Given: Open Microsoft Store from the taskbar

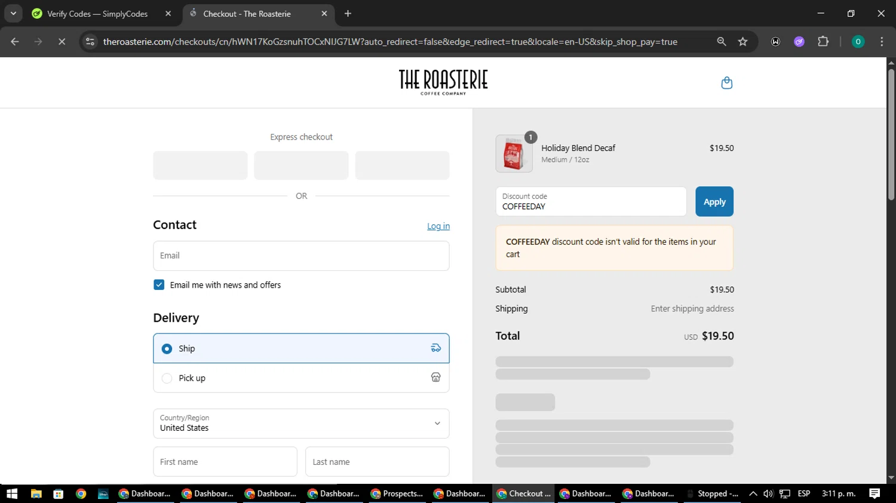Looking at the screenshot, I should coord(59,493).
